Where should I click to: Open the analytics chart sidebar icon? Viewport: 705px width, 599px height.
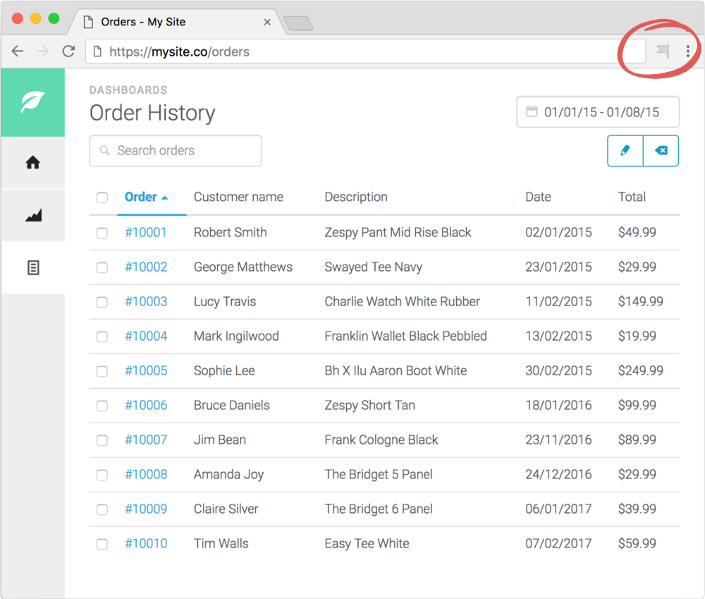[33, 215]
